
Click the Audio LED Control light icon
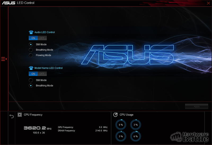31,32
